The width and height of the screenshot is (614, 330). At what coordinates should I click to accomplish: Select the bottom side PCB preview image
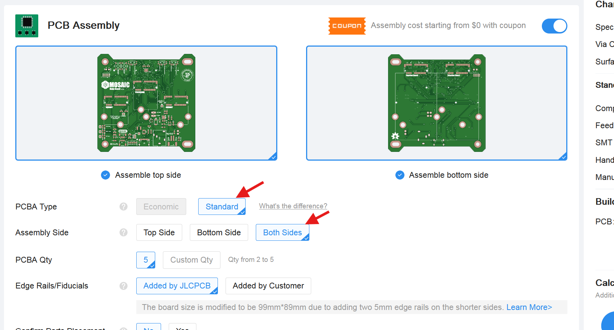click(437, 103)
